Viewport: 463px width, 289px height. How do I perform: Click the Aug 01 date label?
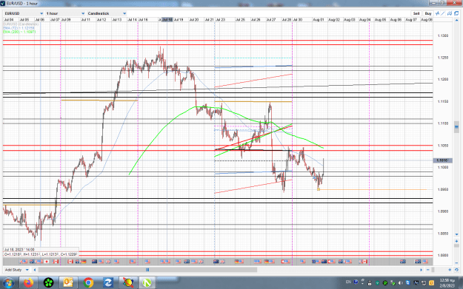[x=319, y=19]
